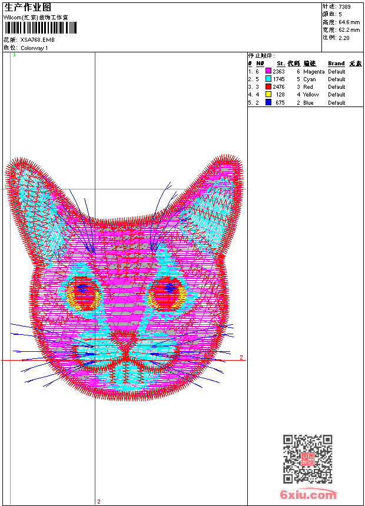Image resolution: width=365 pixels, height=506 pixels.
Task: Click the N# column header
Action: pyautogui.click(x=260, y=64)
